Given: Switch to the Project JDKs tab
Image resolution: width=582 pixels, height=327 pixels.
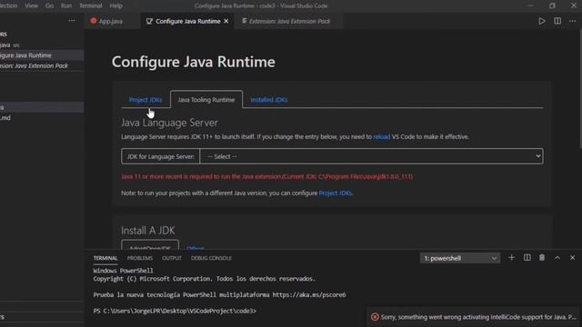Looking at the screenshot, I should point(145,100).
